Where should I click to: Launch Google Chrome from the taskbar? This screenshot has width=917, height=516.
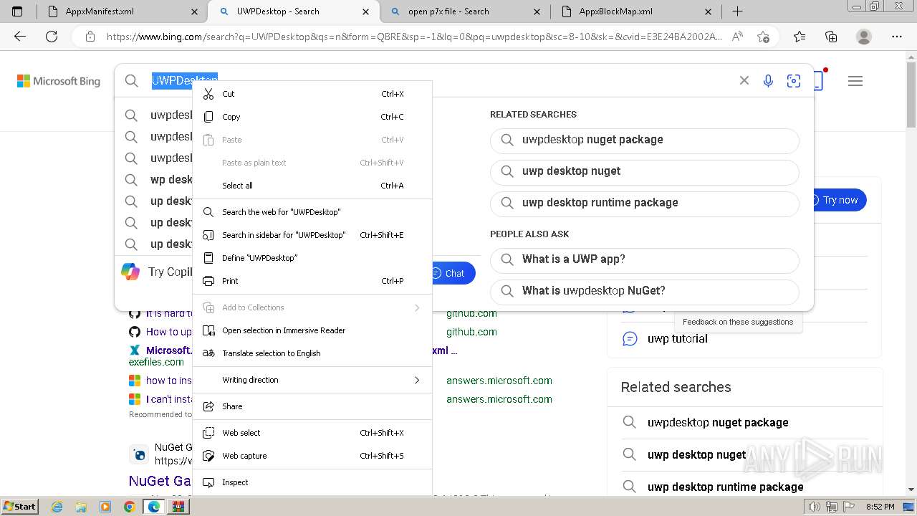pos(129,507)
